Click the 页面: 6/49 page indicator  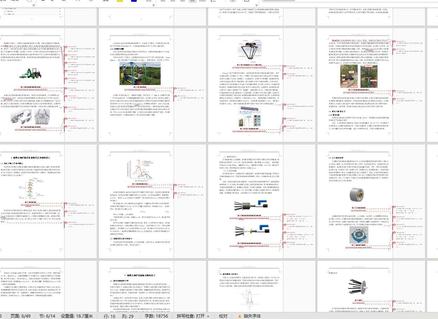click(x=21, y=316)
